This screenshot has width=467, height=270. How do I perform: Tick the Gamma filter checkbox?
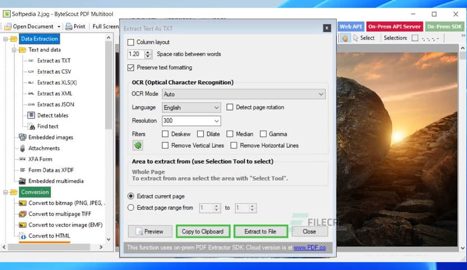tap(263, 134)
